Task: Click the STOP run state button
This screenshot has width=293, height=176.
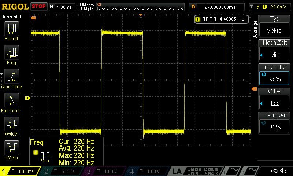Action: coord(39,7)
